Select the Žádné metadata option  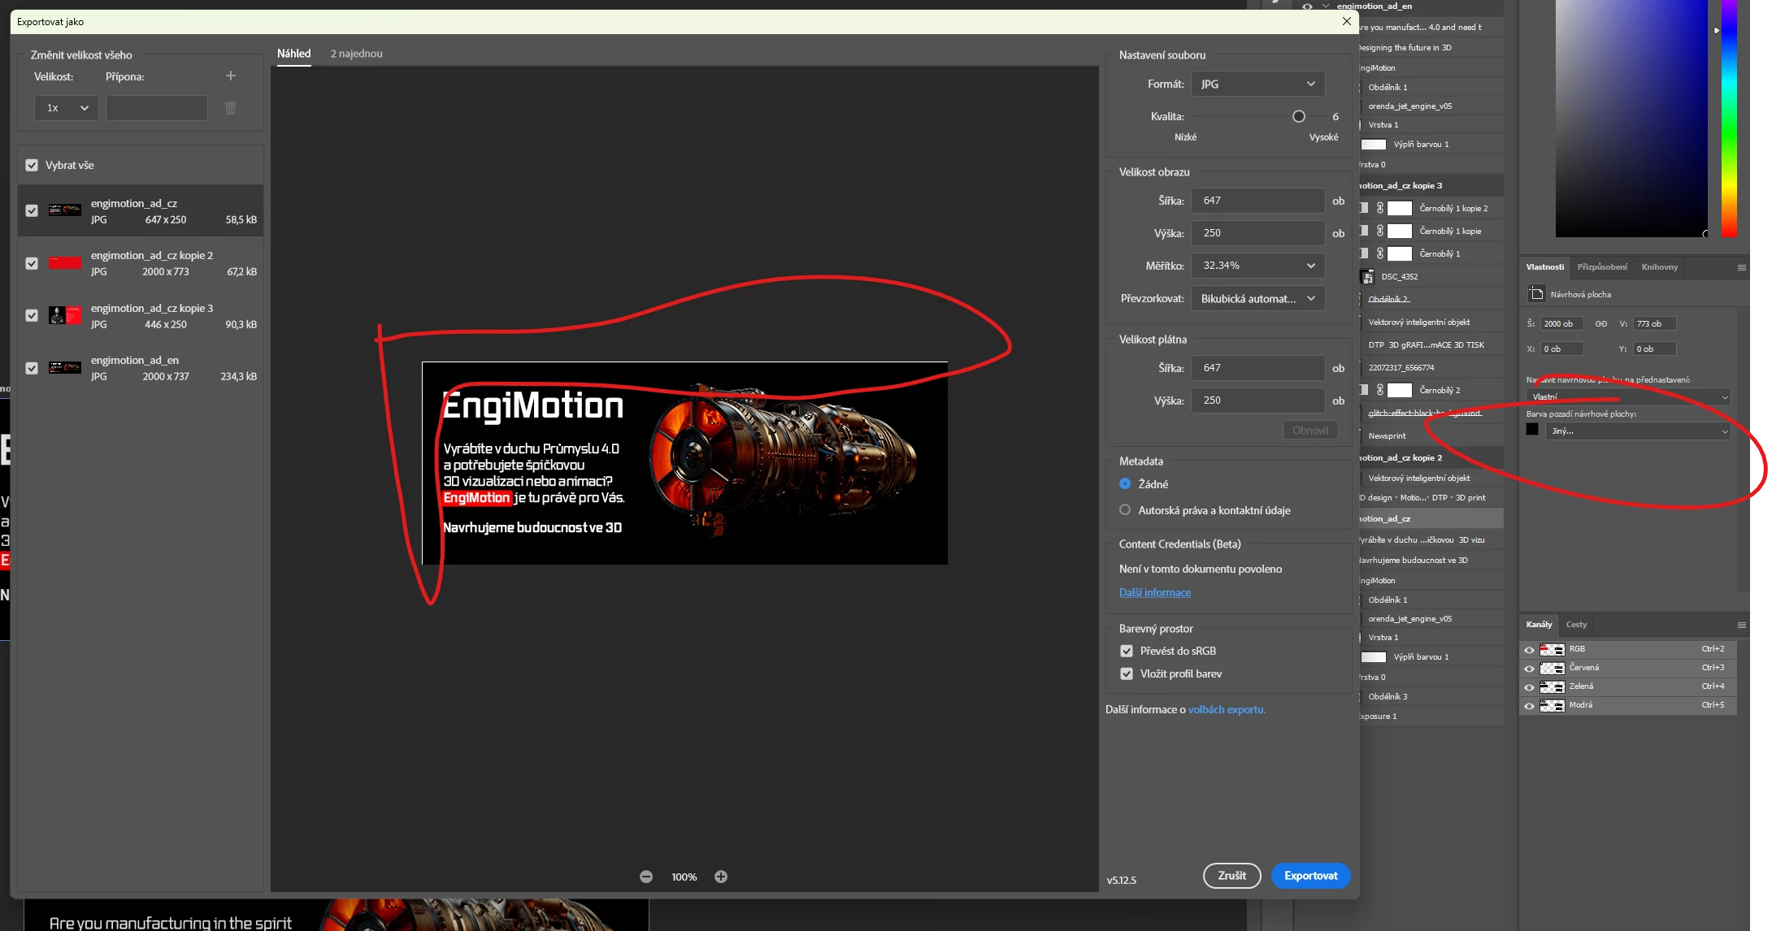click(x=1125, y=483)
